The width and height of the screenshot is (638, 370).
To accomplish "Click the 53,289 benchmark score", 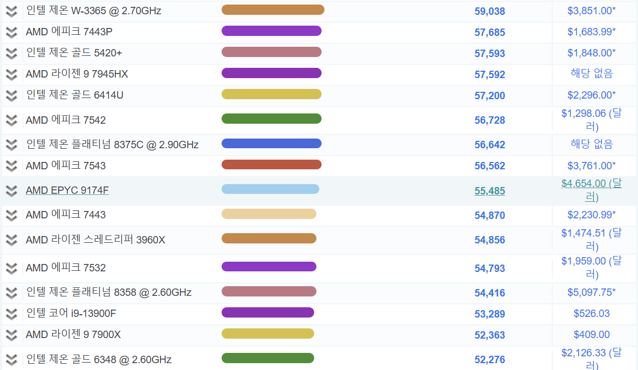I will 489,314.
